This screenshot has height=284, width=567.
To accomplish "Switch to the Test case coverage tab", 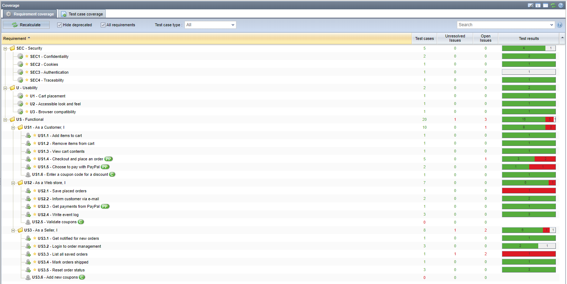I will (x=82, y=14).
